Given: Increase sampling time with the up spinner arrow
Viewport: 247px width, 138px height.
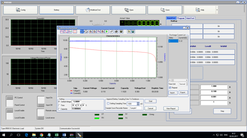Looking at the screenshot, I should click(138, 103).
